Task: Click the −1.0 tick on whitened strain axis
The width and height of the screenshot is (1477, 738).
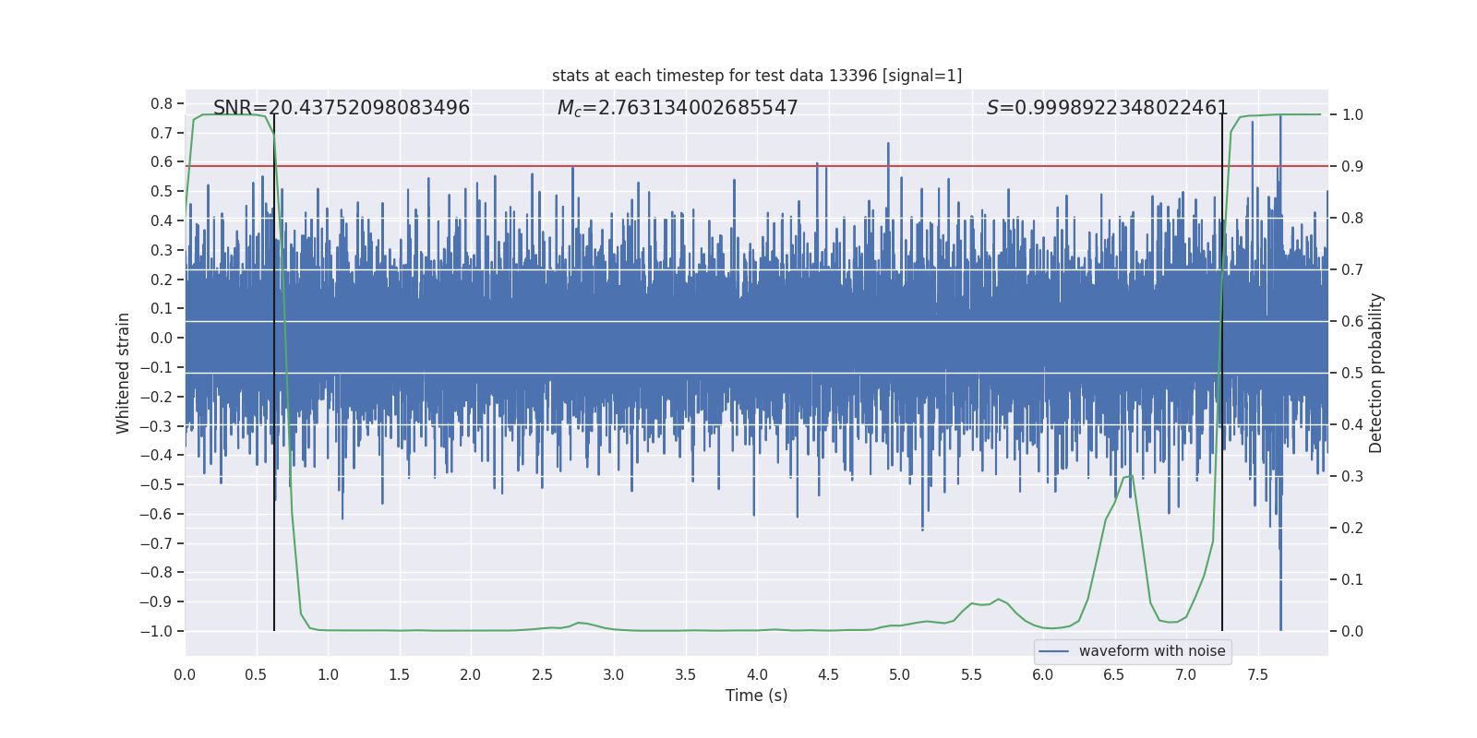Action: (156, 631)
